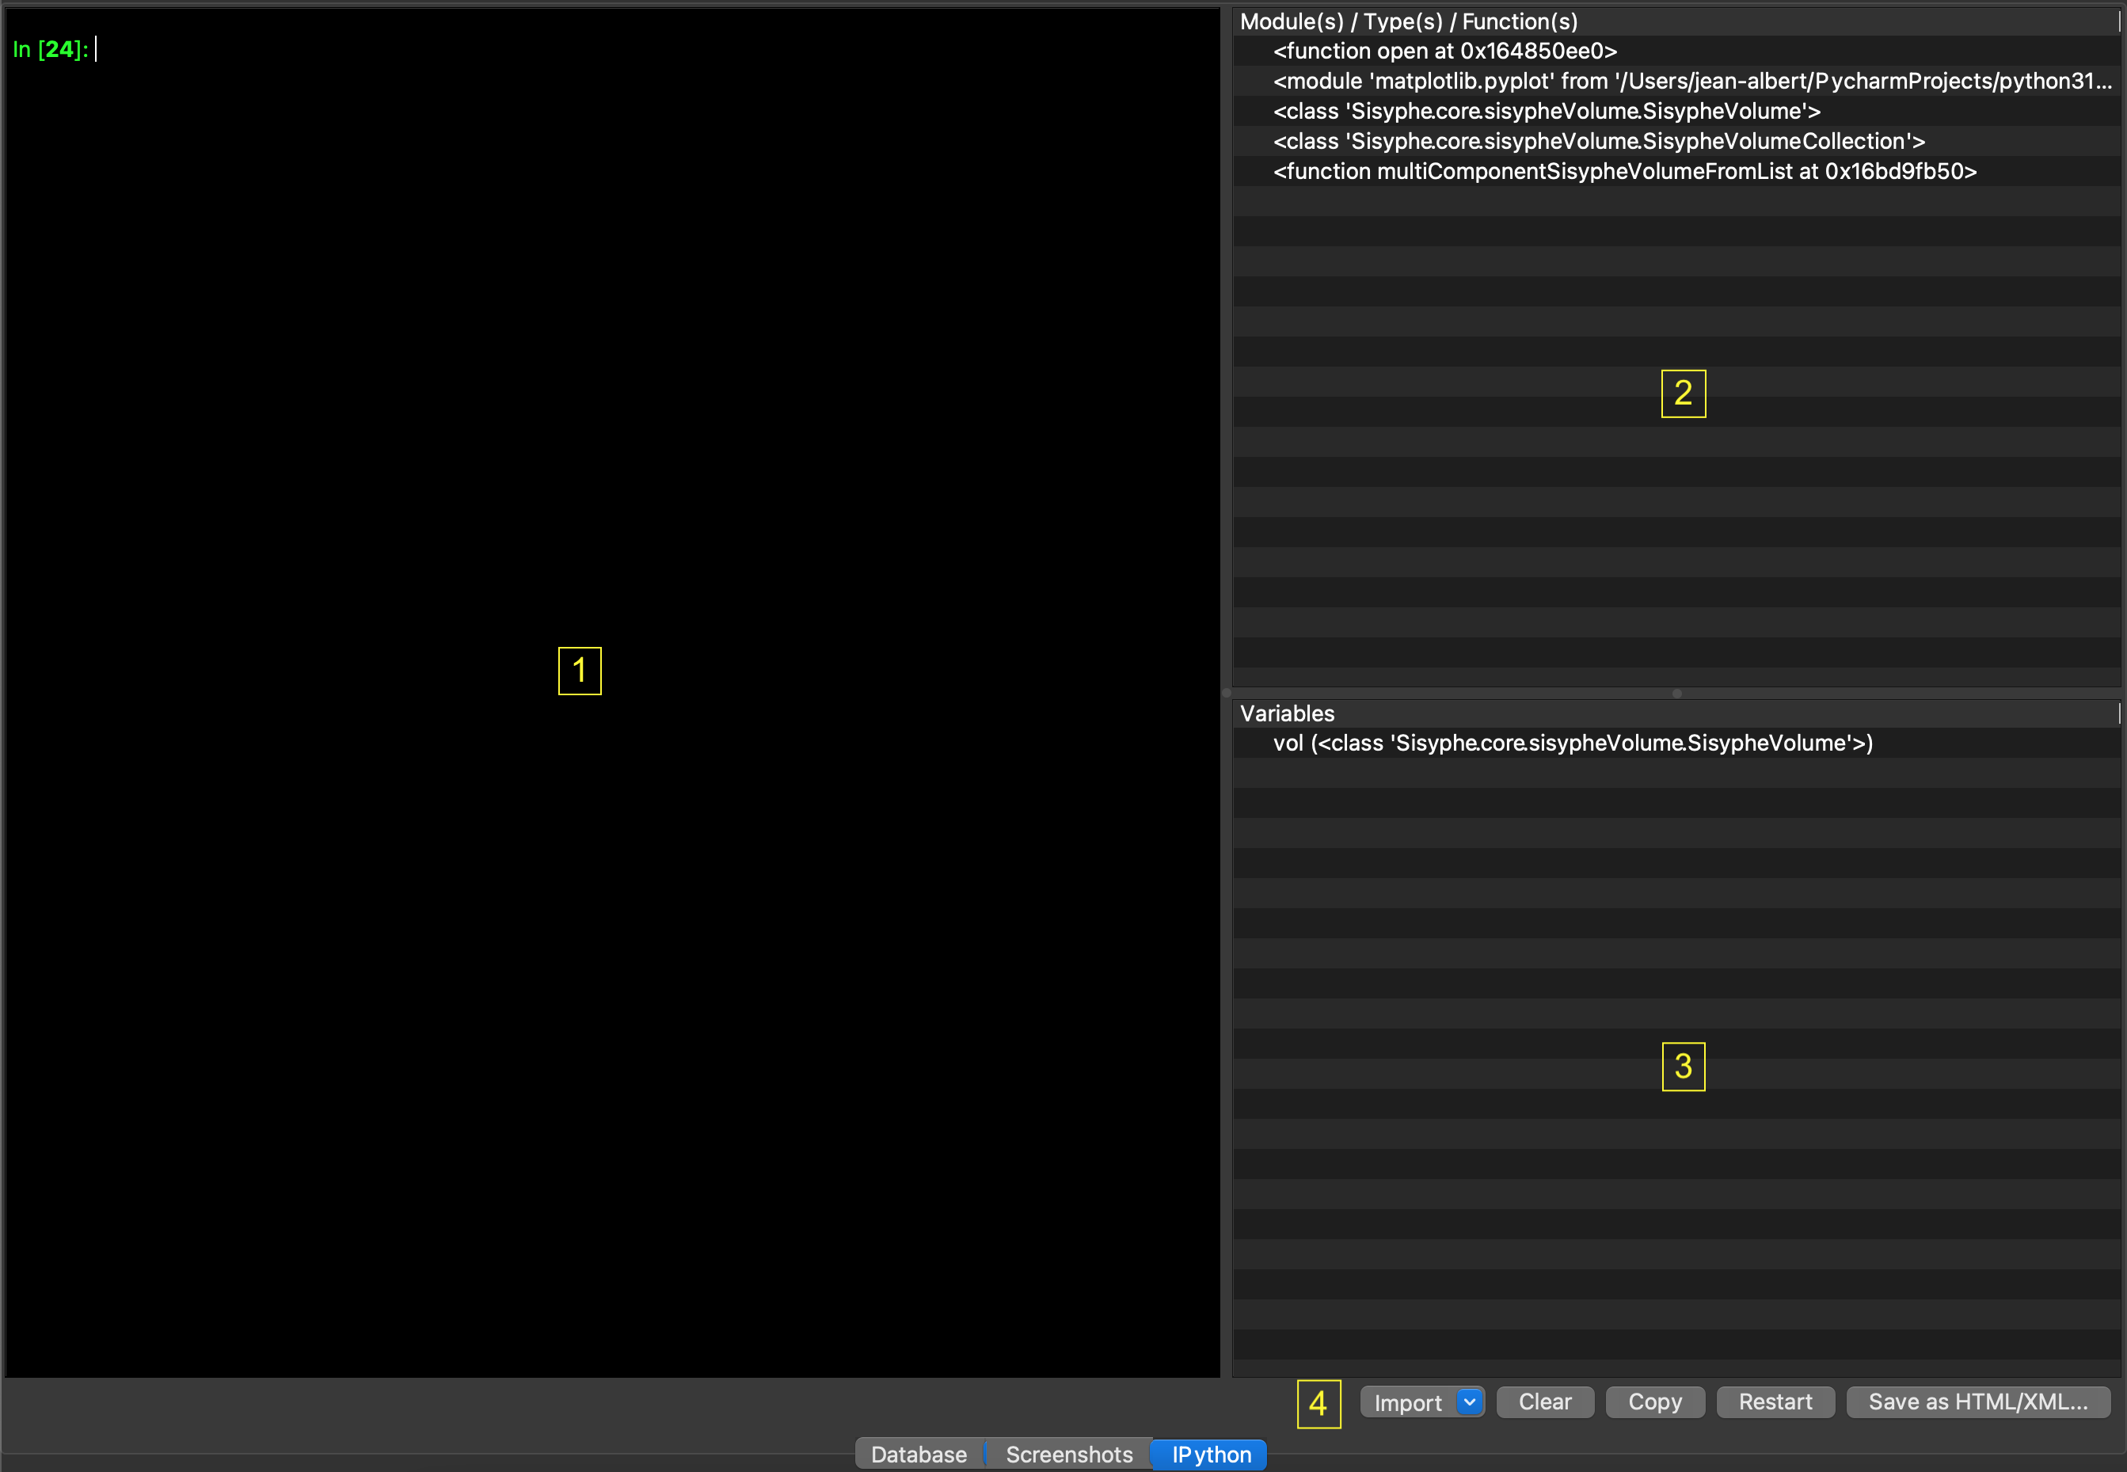Click the Variables column header
The width and height of the screenshot is (2127, 1472).
tap(1676, 713)
